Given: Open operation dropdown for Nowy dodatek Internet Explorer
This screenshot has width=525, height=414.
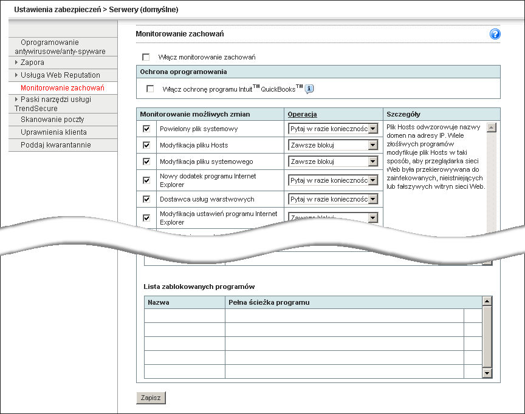Looking at the screenshot, I should click(333, 180).
